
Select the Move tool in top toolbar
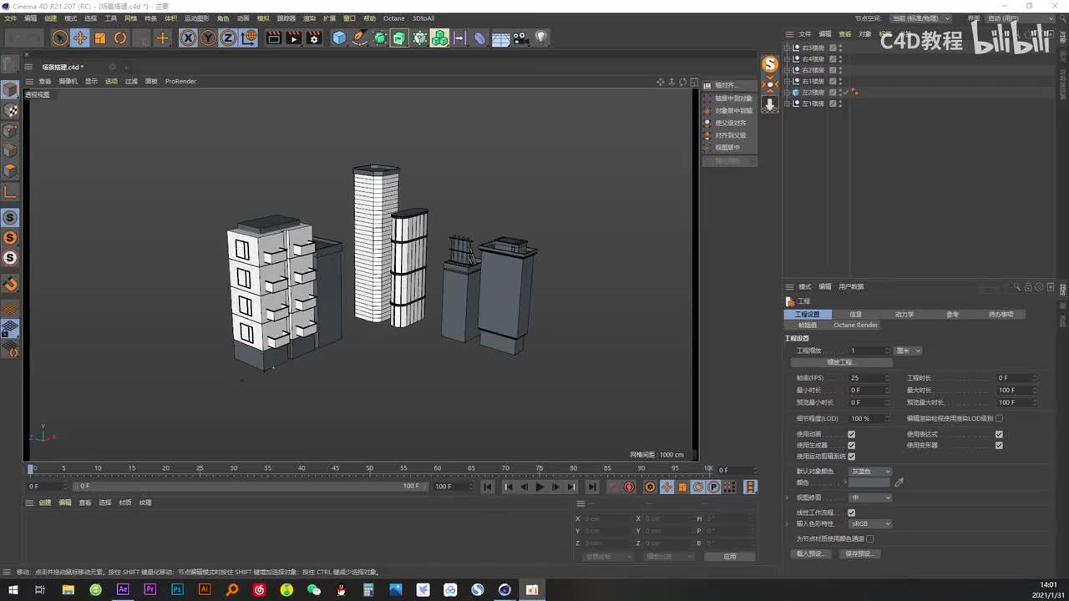(x=80, y=38)
